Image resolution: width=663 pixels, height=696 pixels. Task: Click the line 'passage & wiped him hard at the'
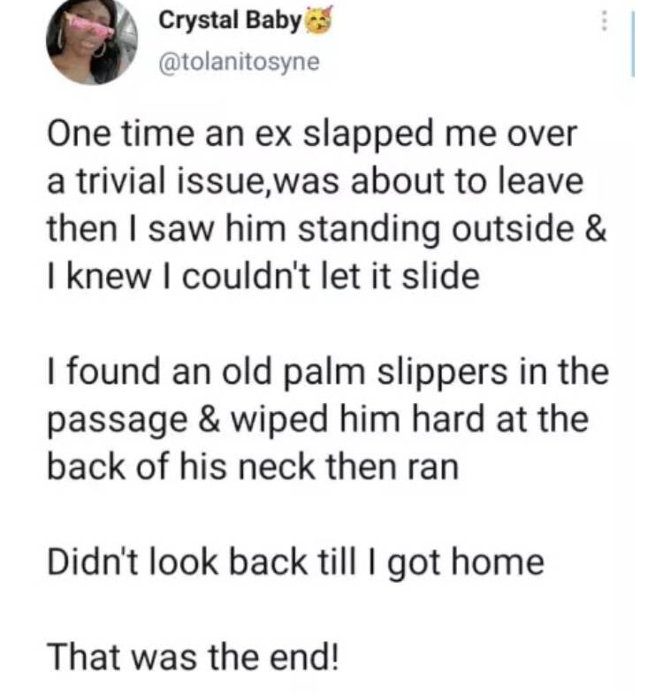pos(316,417)
